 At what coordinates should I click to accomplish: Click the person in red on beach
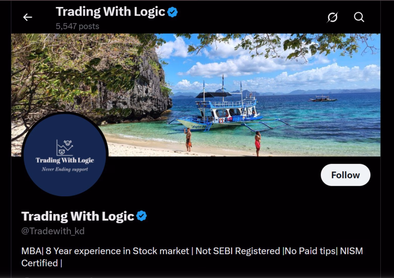[257, 143]
